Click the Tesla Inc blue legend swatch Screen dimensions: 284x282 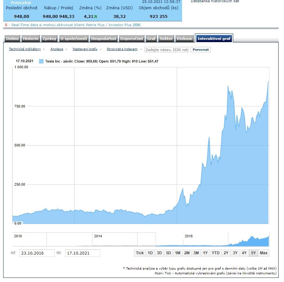41,61
